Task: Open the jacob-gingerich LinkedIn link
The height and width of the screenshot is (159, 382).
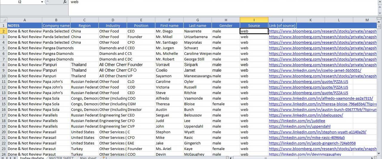Action: pos(312,143)
